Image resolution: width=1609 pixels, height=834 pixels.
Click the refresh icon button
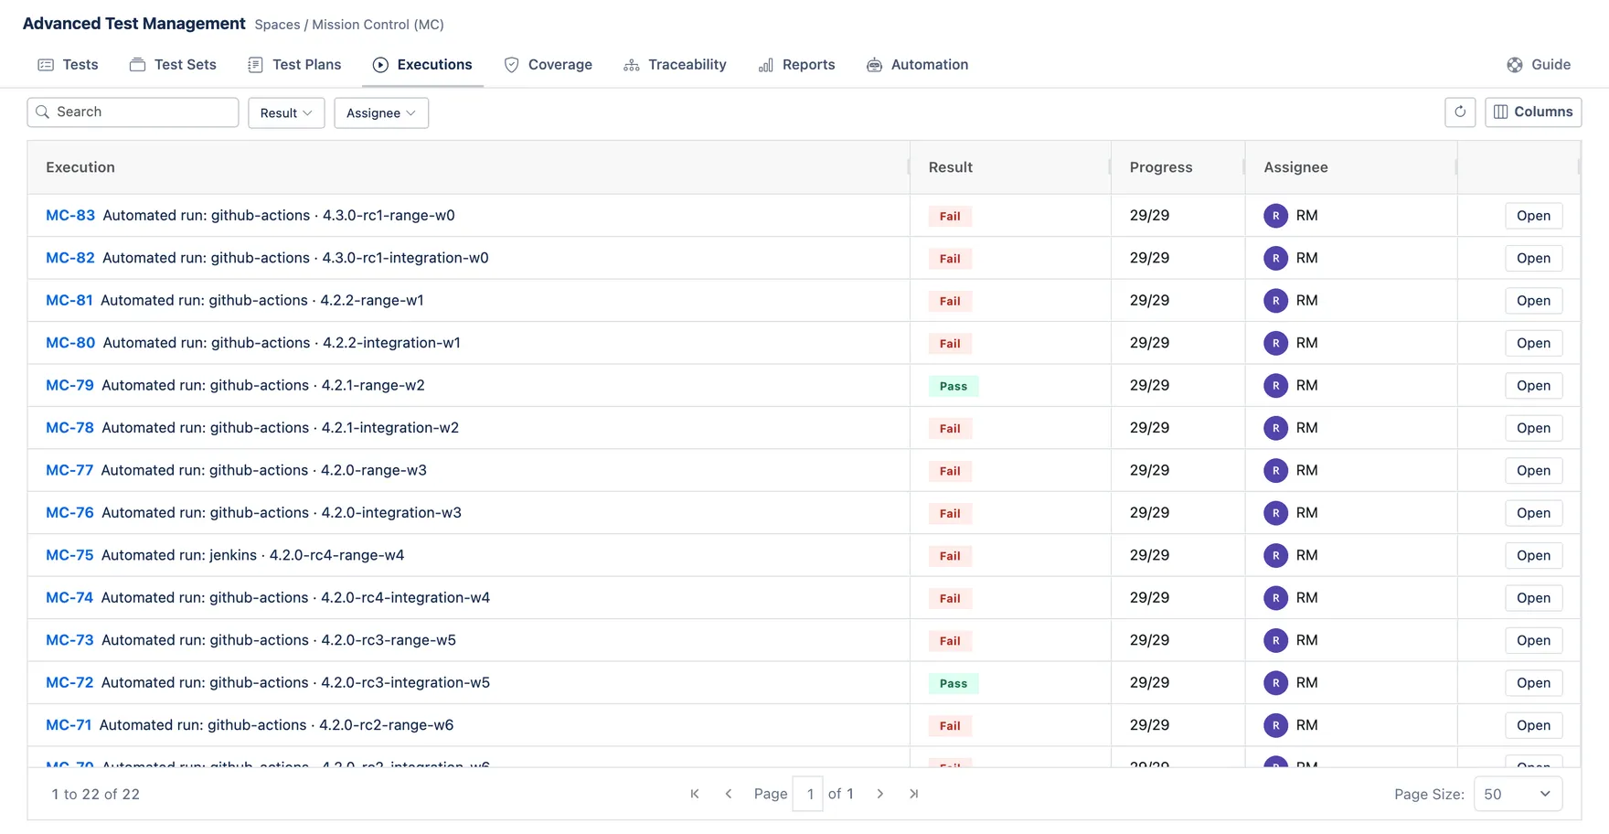pos(1460,112)
